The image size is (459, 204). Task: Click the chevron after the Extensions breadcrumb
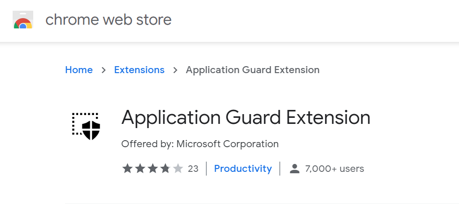(x=175, y=70)
